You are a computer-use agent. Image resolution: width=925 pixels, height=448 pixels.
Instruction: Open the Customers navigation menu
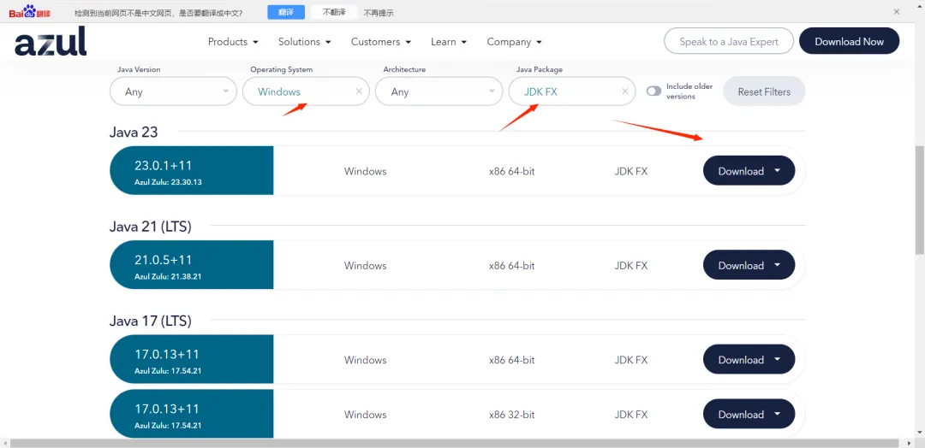pyautogui.click(x=380, y=42)
